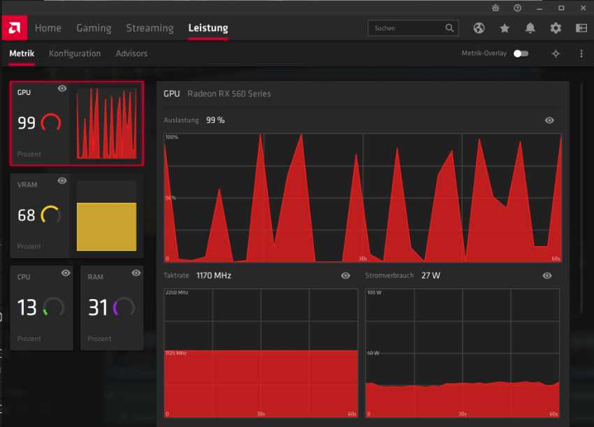594x427 pixels.
Task: Click the AMD logo icon
Action: click(15, 28)
